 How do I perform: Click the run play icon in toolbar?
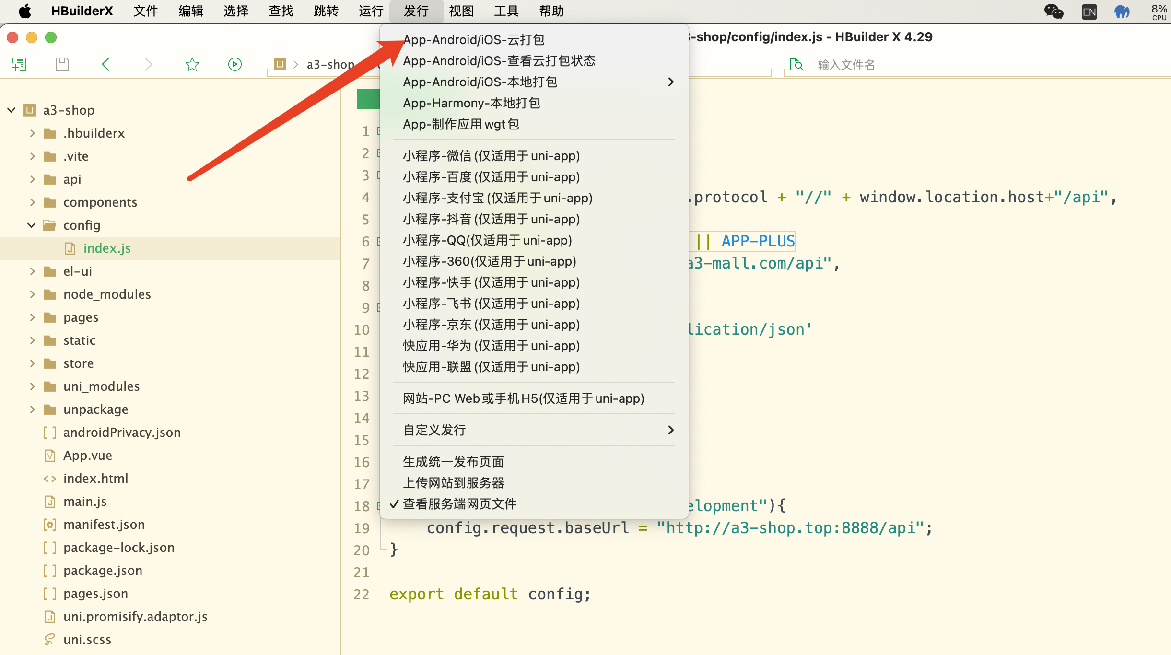[234, 64]
